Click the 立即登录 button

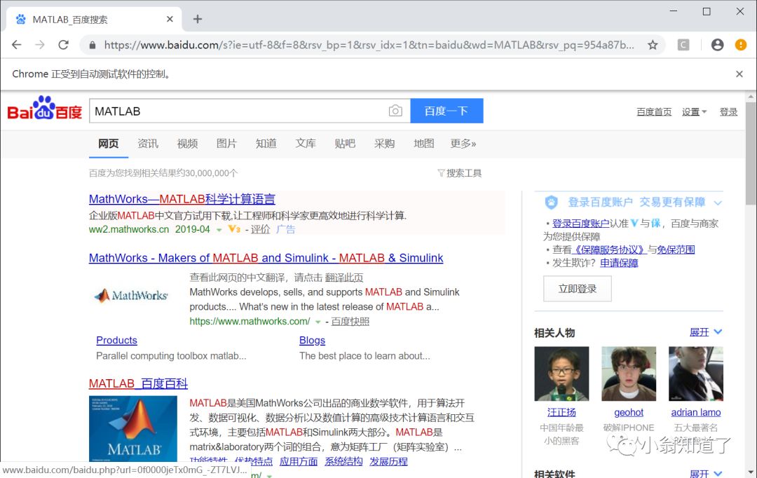click(578, 289)
